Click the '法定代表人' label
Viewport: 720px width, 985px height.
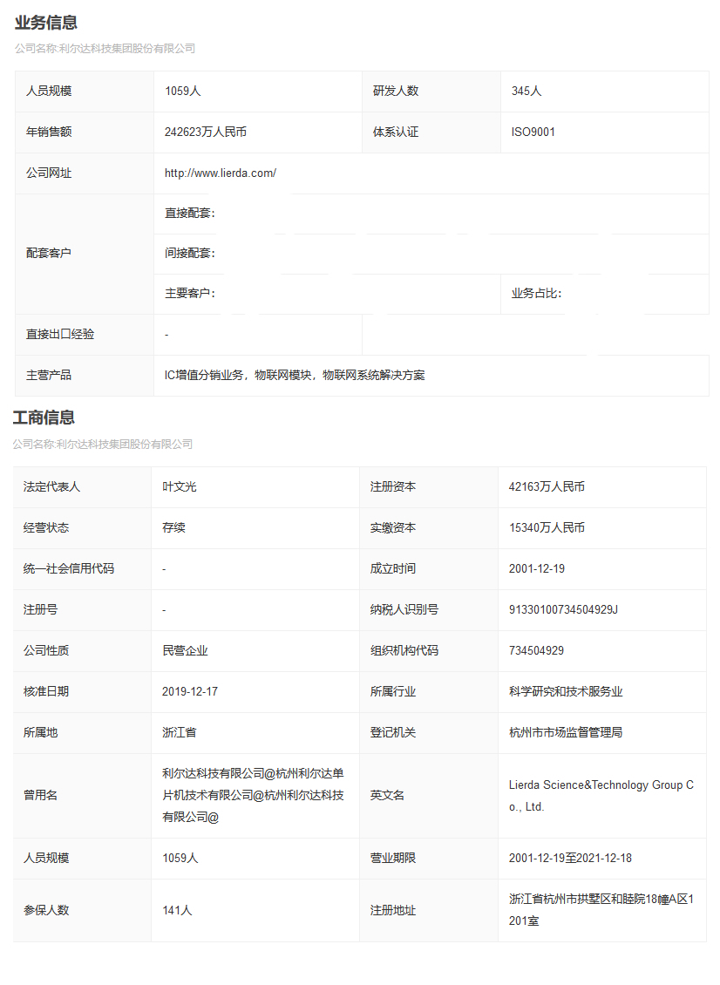click(x=51, y=487)
